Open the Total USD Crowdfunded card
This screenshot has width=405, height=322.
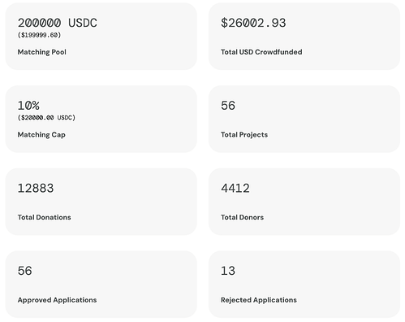click(304, 37)
